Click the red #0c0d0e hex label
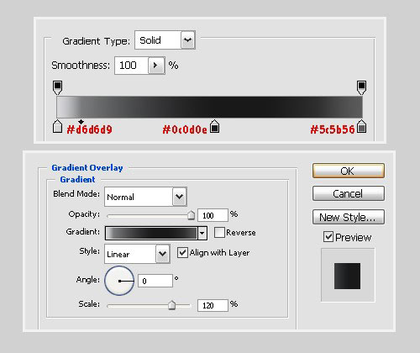The image size is (420, 353). click(x=185, y=129)
